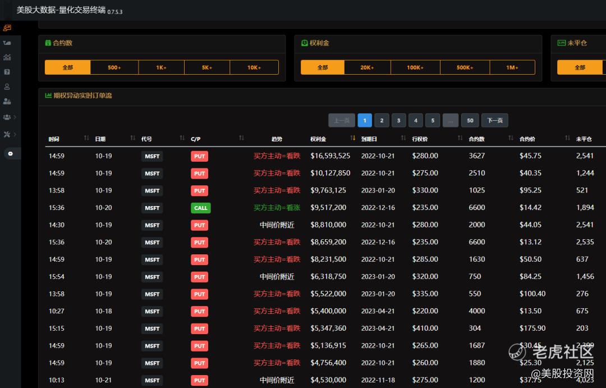Open the bar-chart analytics sidebar icon
The height and width of the screenshot is (388, 606).
coord(7,57)
